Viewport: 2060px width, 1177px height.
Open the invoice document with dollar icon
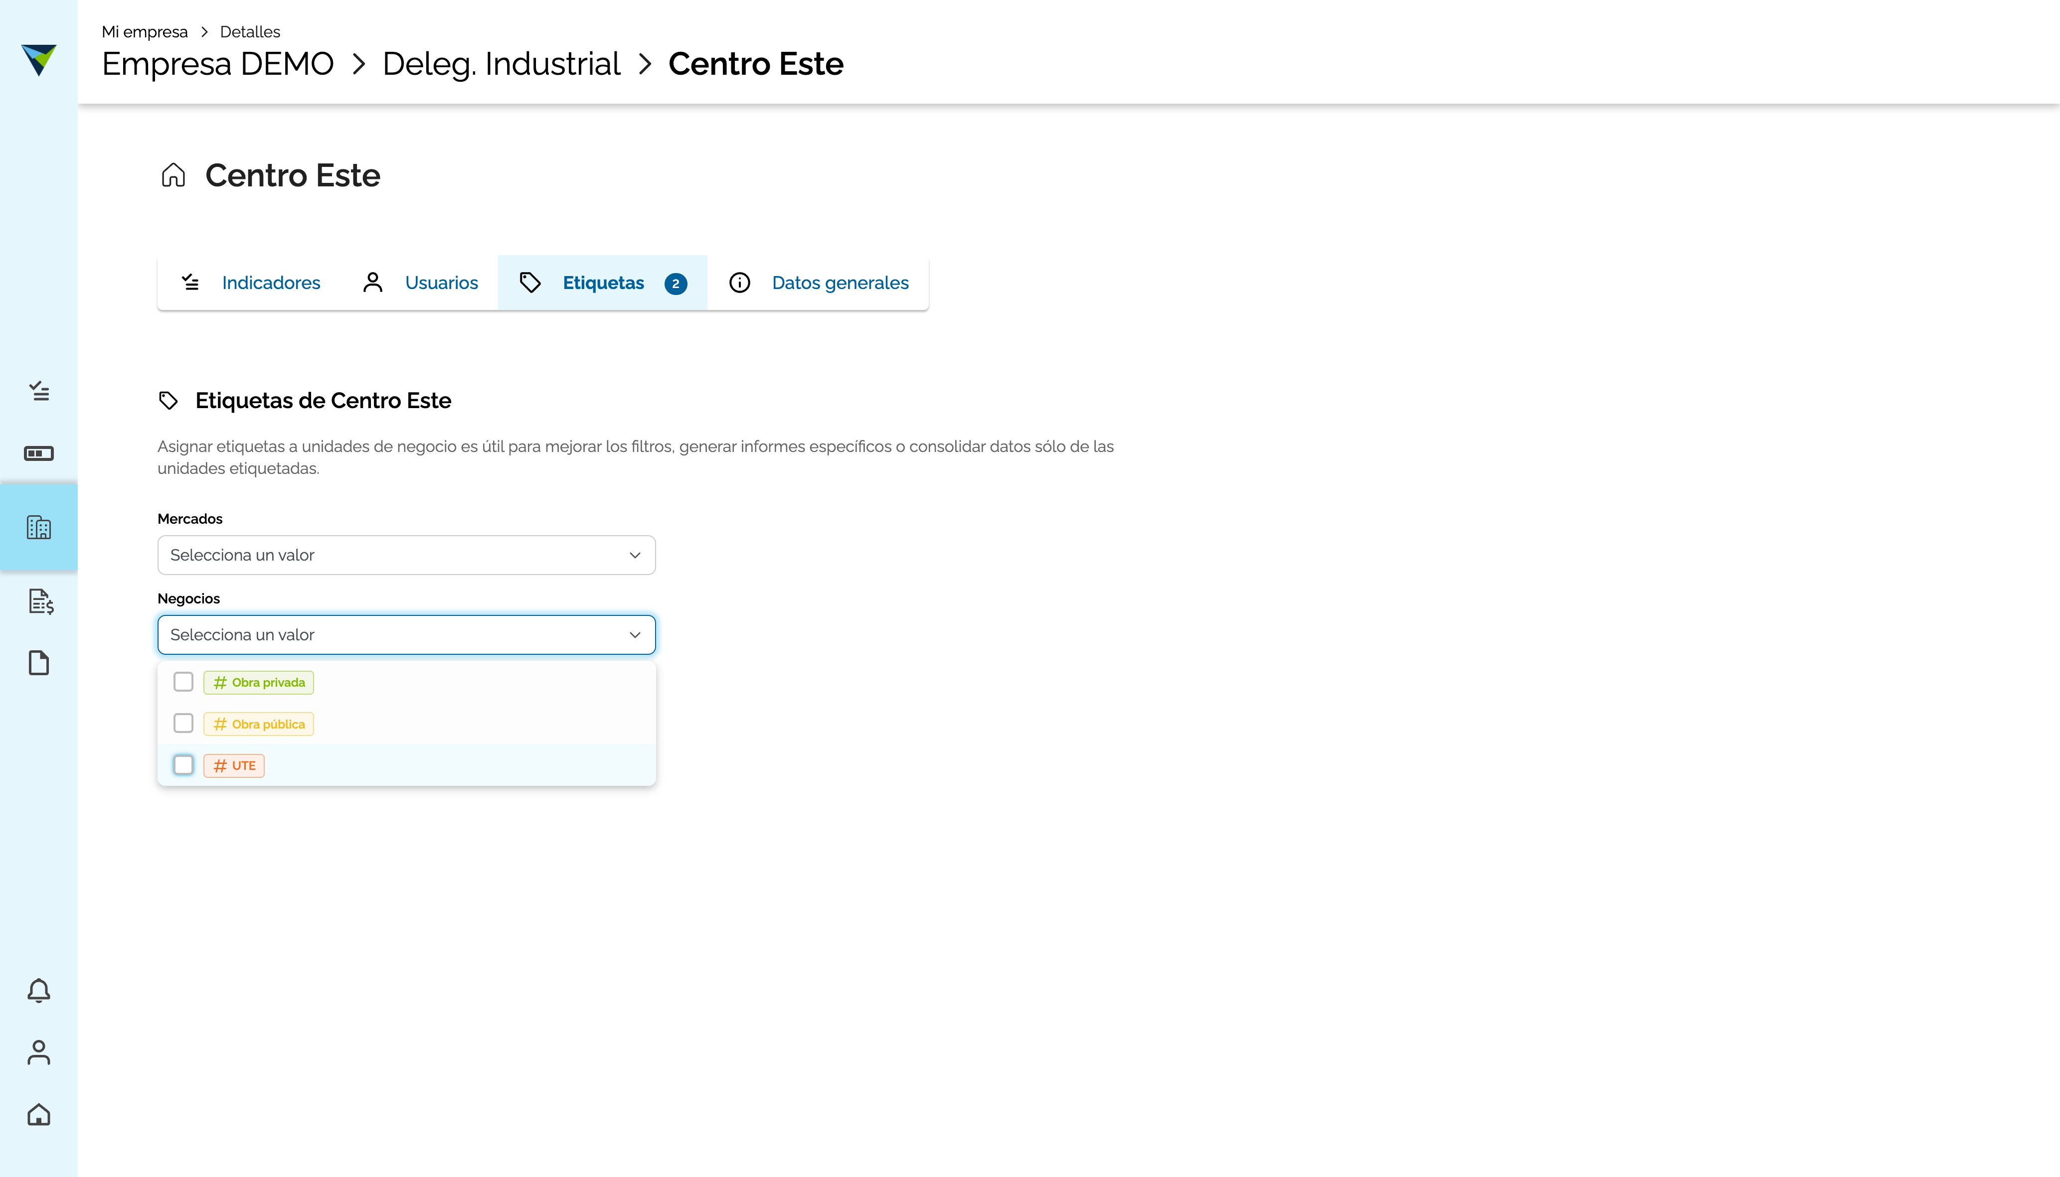point(40,601)
